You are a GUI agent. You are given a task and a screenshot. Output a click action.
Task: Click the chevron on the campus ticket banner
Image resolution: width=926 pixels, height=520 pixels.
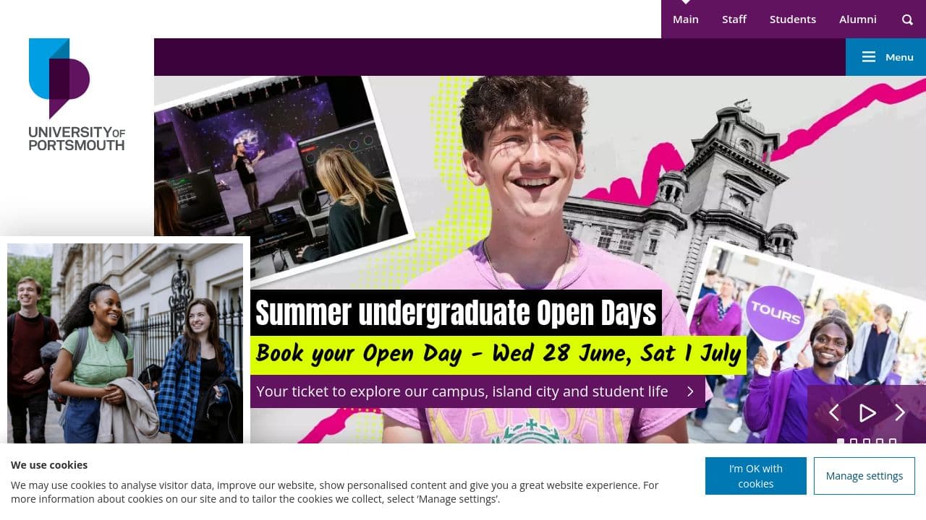pyautogui.click(x=689, y=391)
